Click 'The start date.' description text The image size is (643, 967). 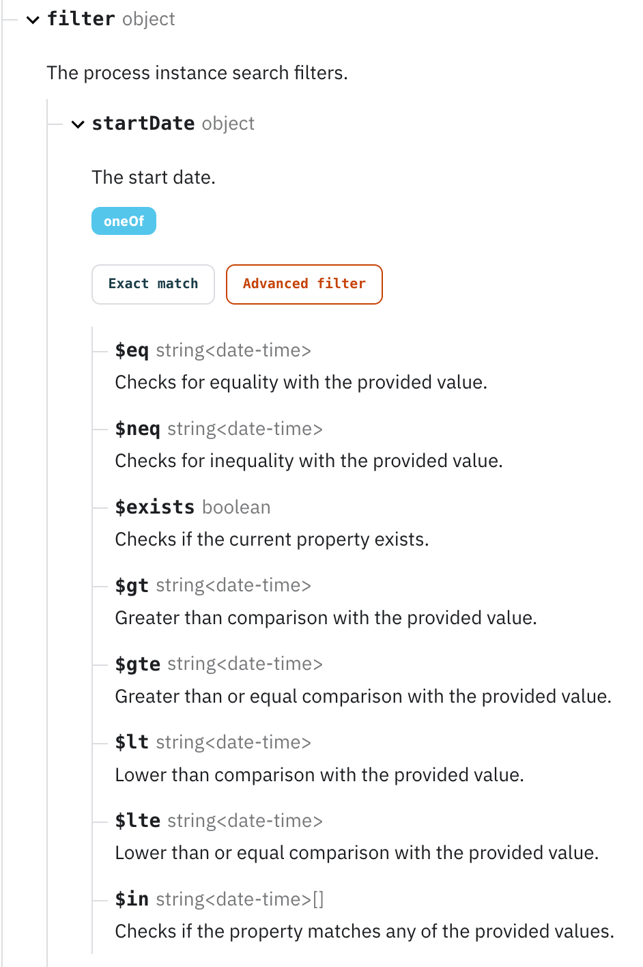click(x=154, y=178)
